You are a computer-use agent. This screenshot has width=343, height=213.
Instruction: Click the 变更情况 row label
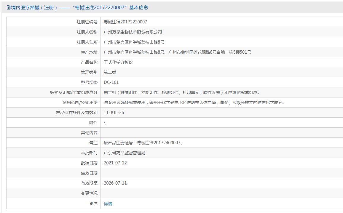[89, 193]
